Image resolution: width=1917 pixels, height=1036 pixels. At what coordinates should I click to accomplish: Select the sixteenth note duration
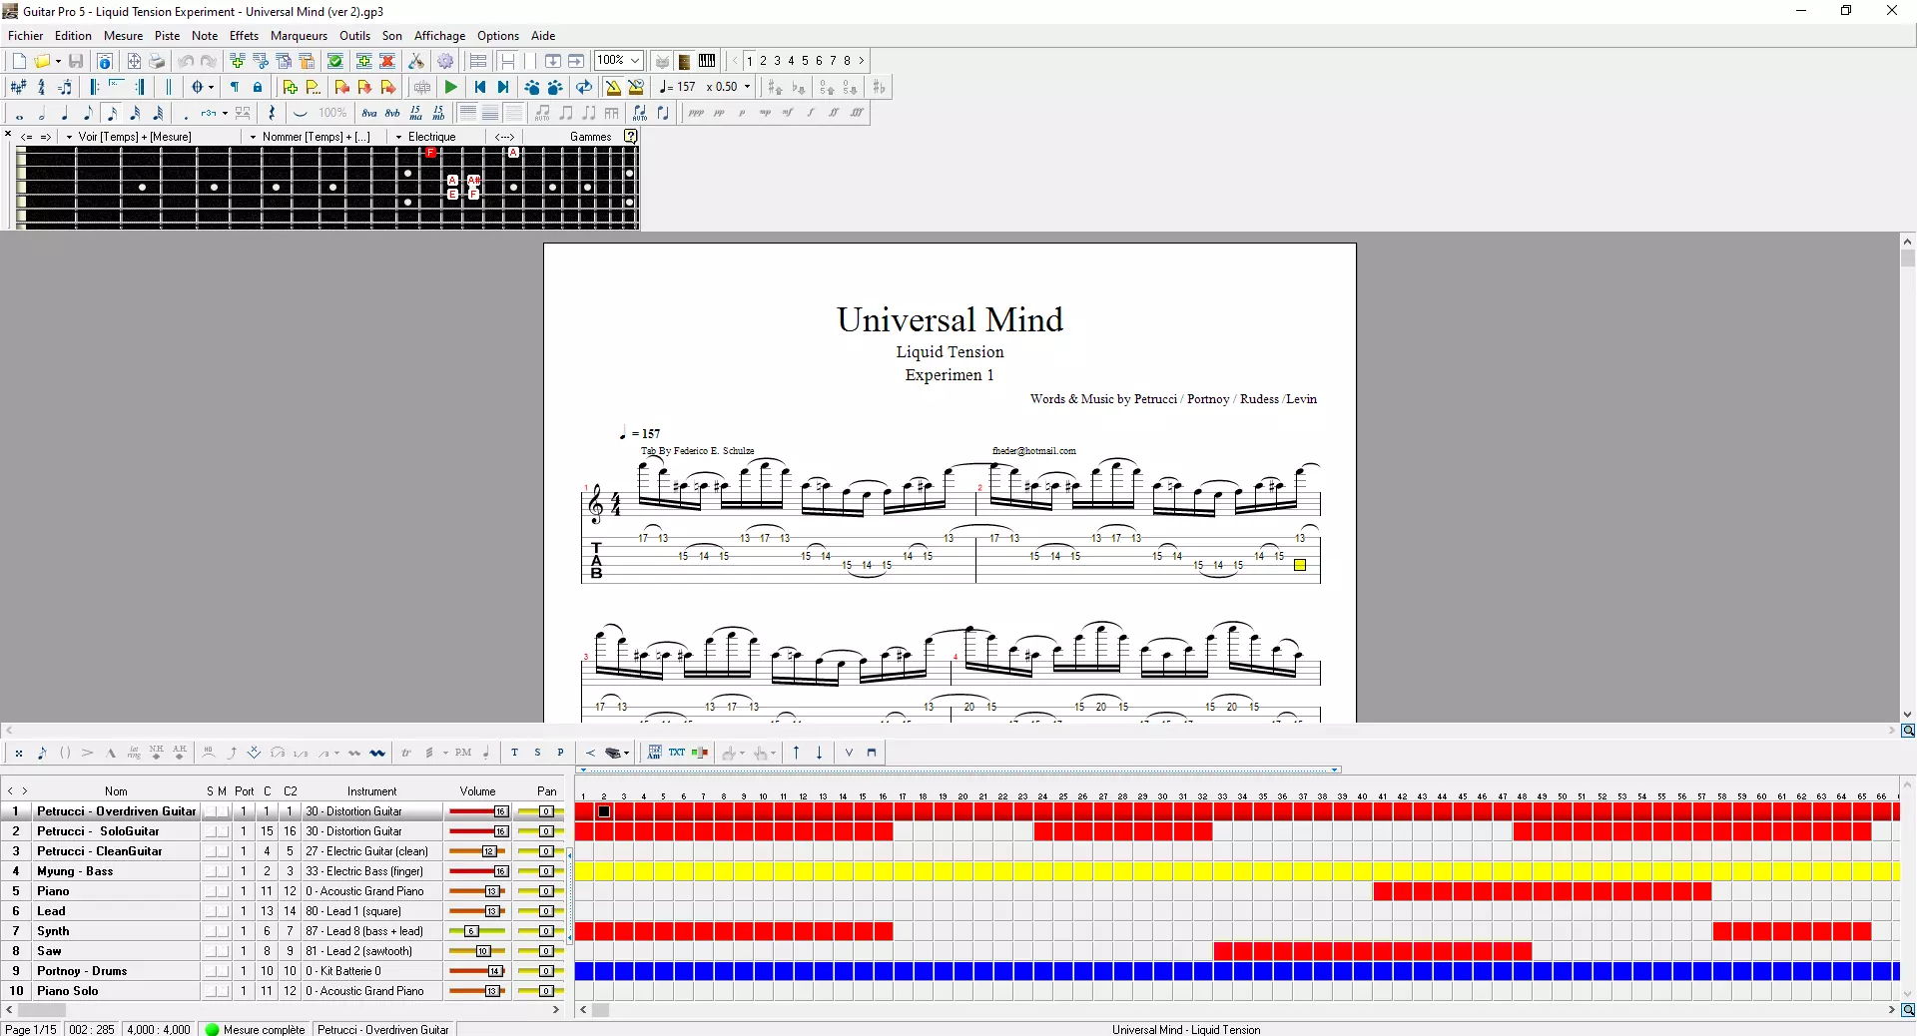click(112, 113)
